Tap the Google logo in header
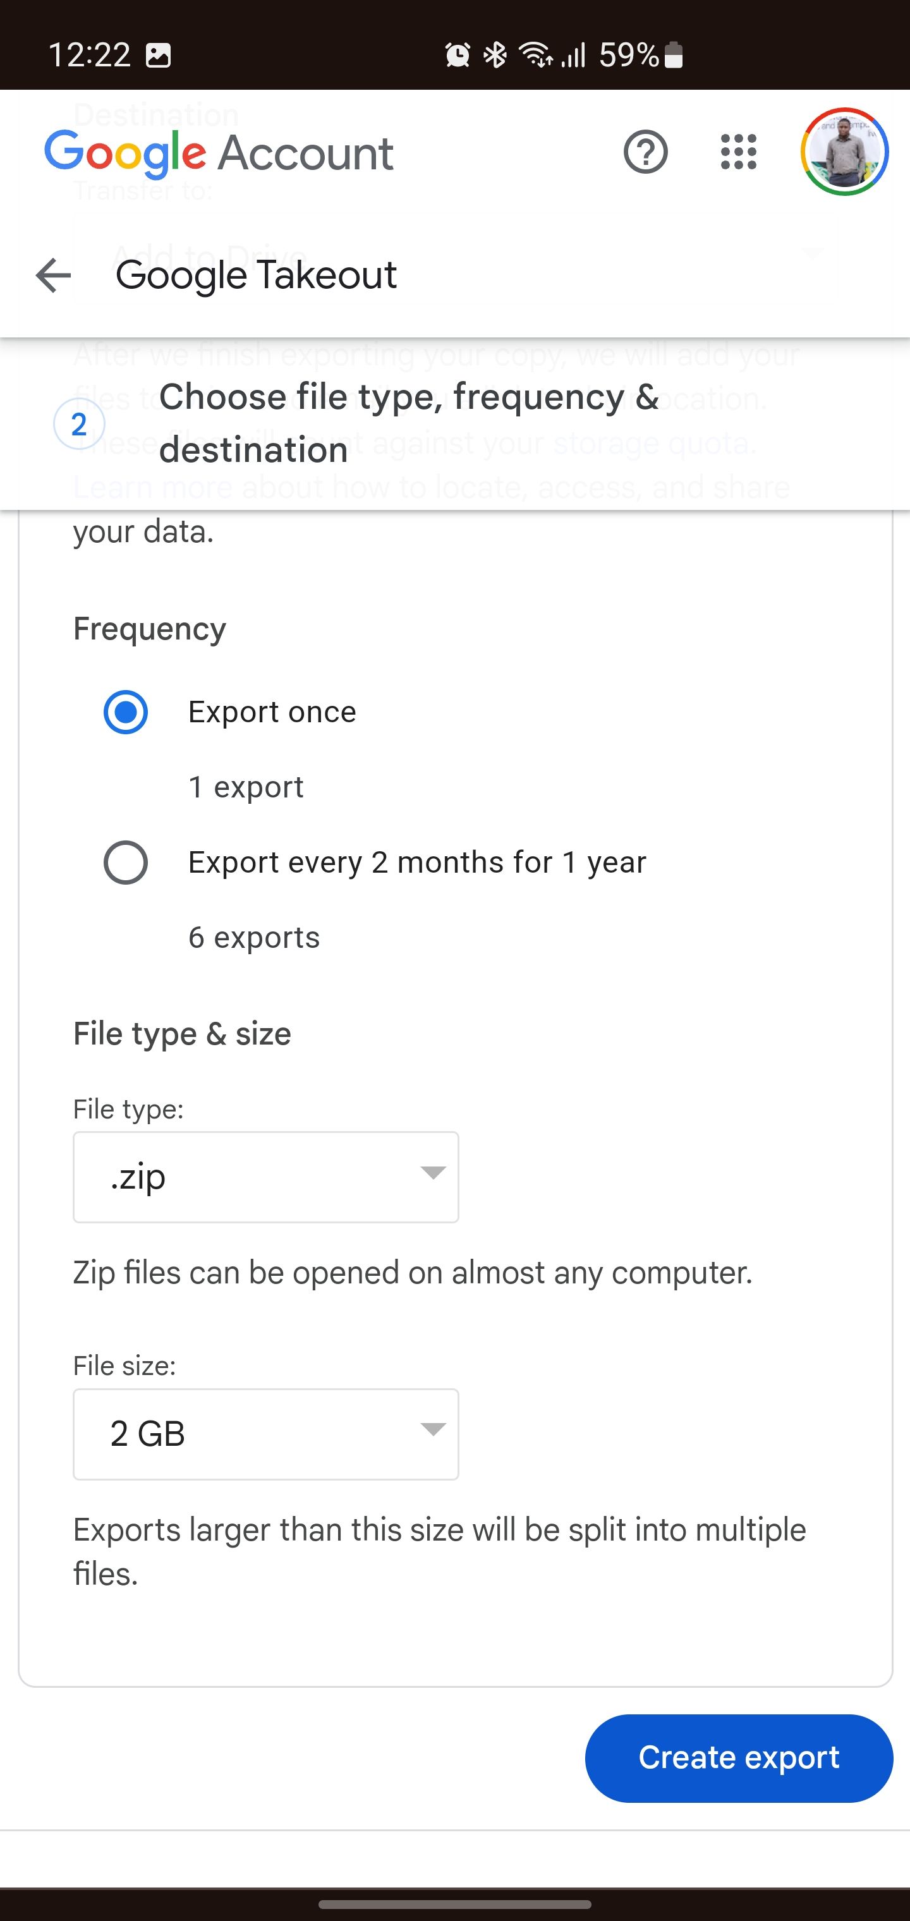 [x=125, y=153]
